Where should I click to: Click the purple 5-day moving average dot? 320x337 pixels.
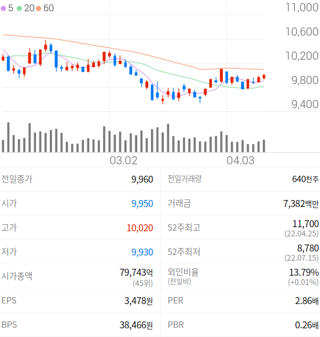click(3, 9)
